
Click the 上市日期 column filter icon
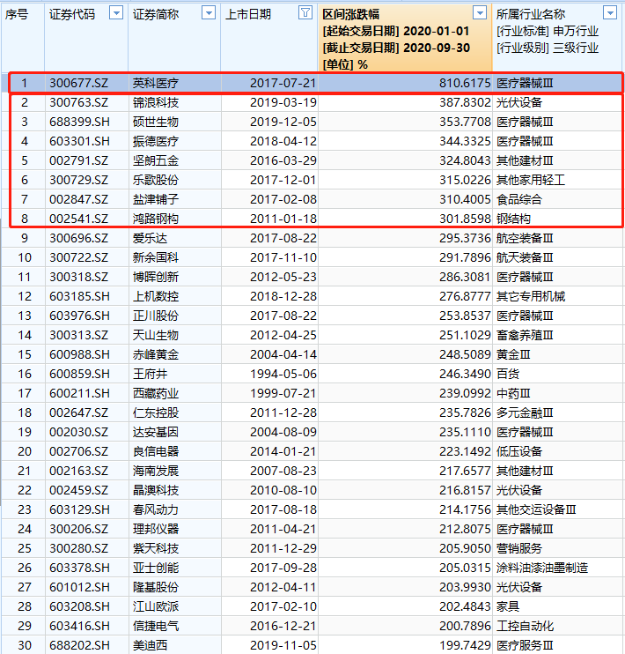(305, 13)
